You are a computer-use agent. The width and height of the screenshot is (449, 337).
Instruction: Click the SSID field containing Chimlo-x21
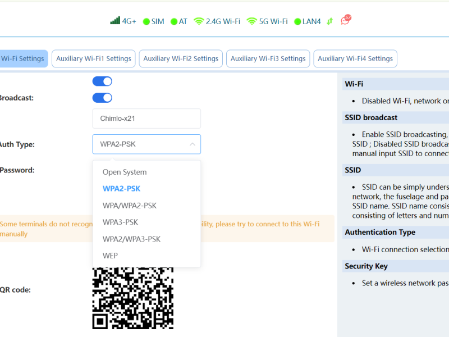[x=146, y=119]
